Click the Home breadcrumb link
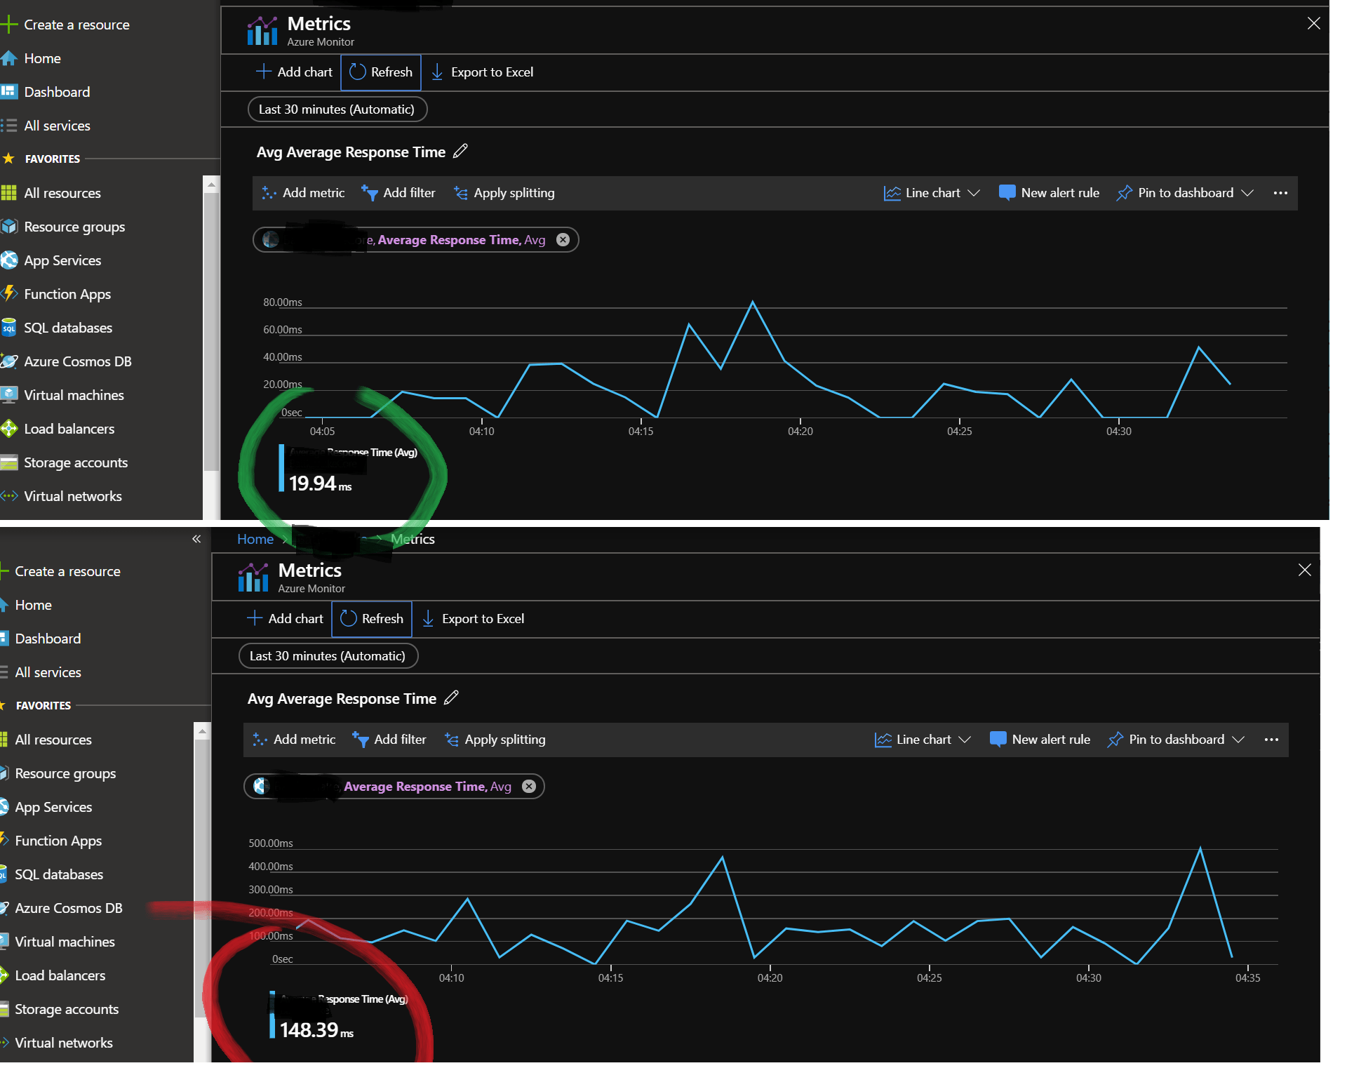Image resolution: width=1347 pixels, height=1068 pixels. tap(255, 539)
